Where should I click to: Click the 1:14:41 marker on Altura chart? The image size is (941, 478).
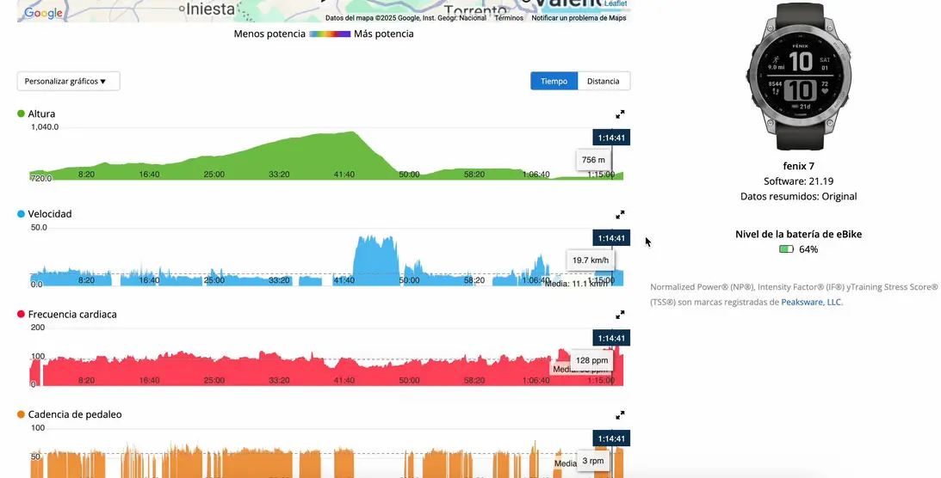click(611, 138)
